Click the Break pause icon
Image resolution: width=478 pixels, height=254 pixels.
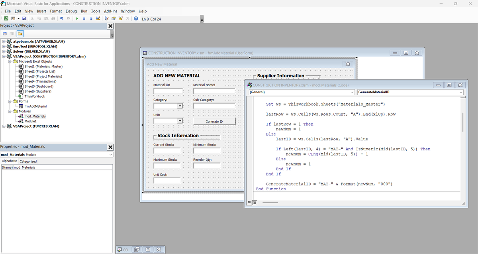tap(84, 19)
